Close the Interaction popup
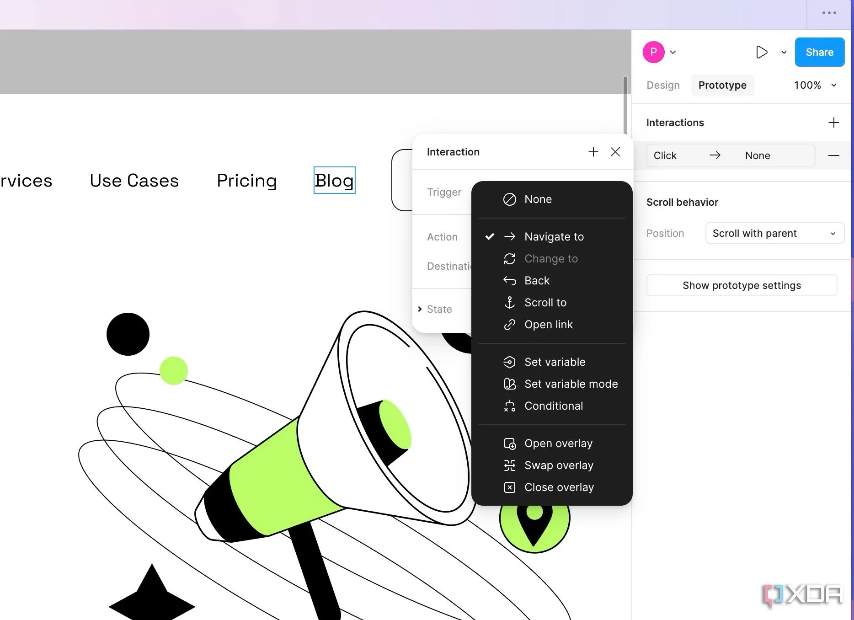Image resolution: width=854 pixels, height=620 pixels. 615,152
